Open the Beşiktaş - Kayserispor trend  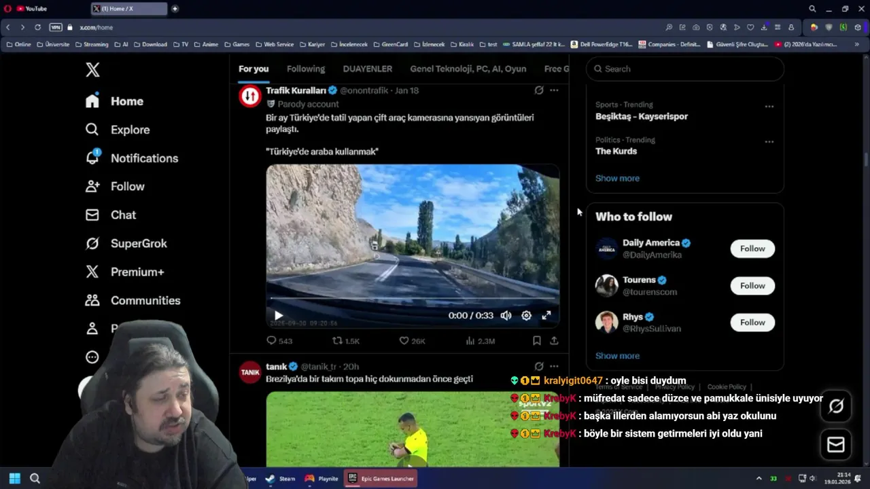[642, 116]
